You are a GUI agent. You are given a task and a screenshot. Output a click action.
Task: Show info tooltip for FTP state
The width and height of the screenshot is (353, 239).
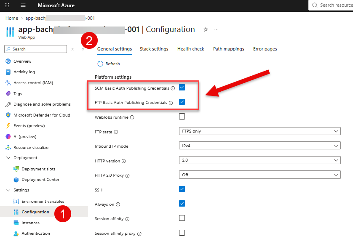pos(116,132)
